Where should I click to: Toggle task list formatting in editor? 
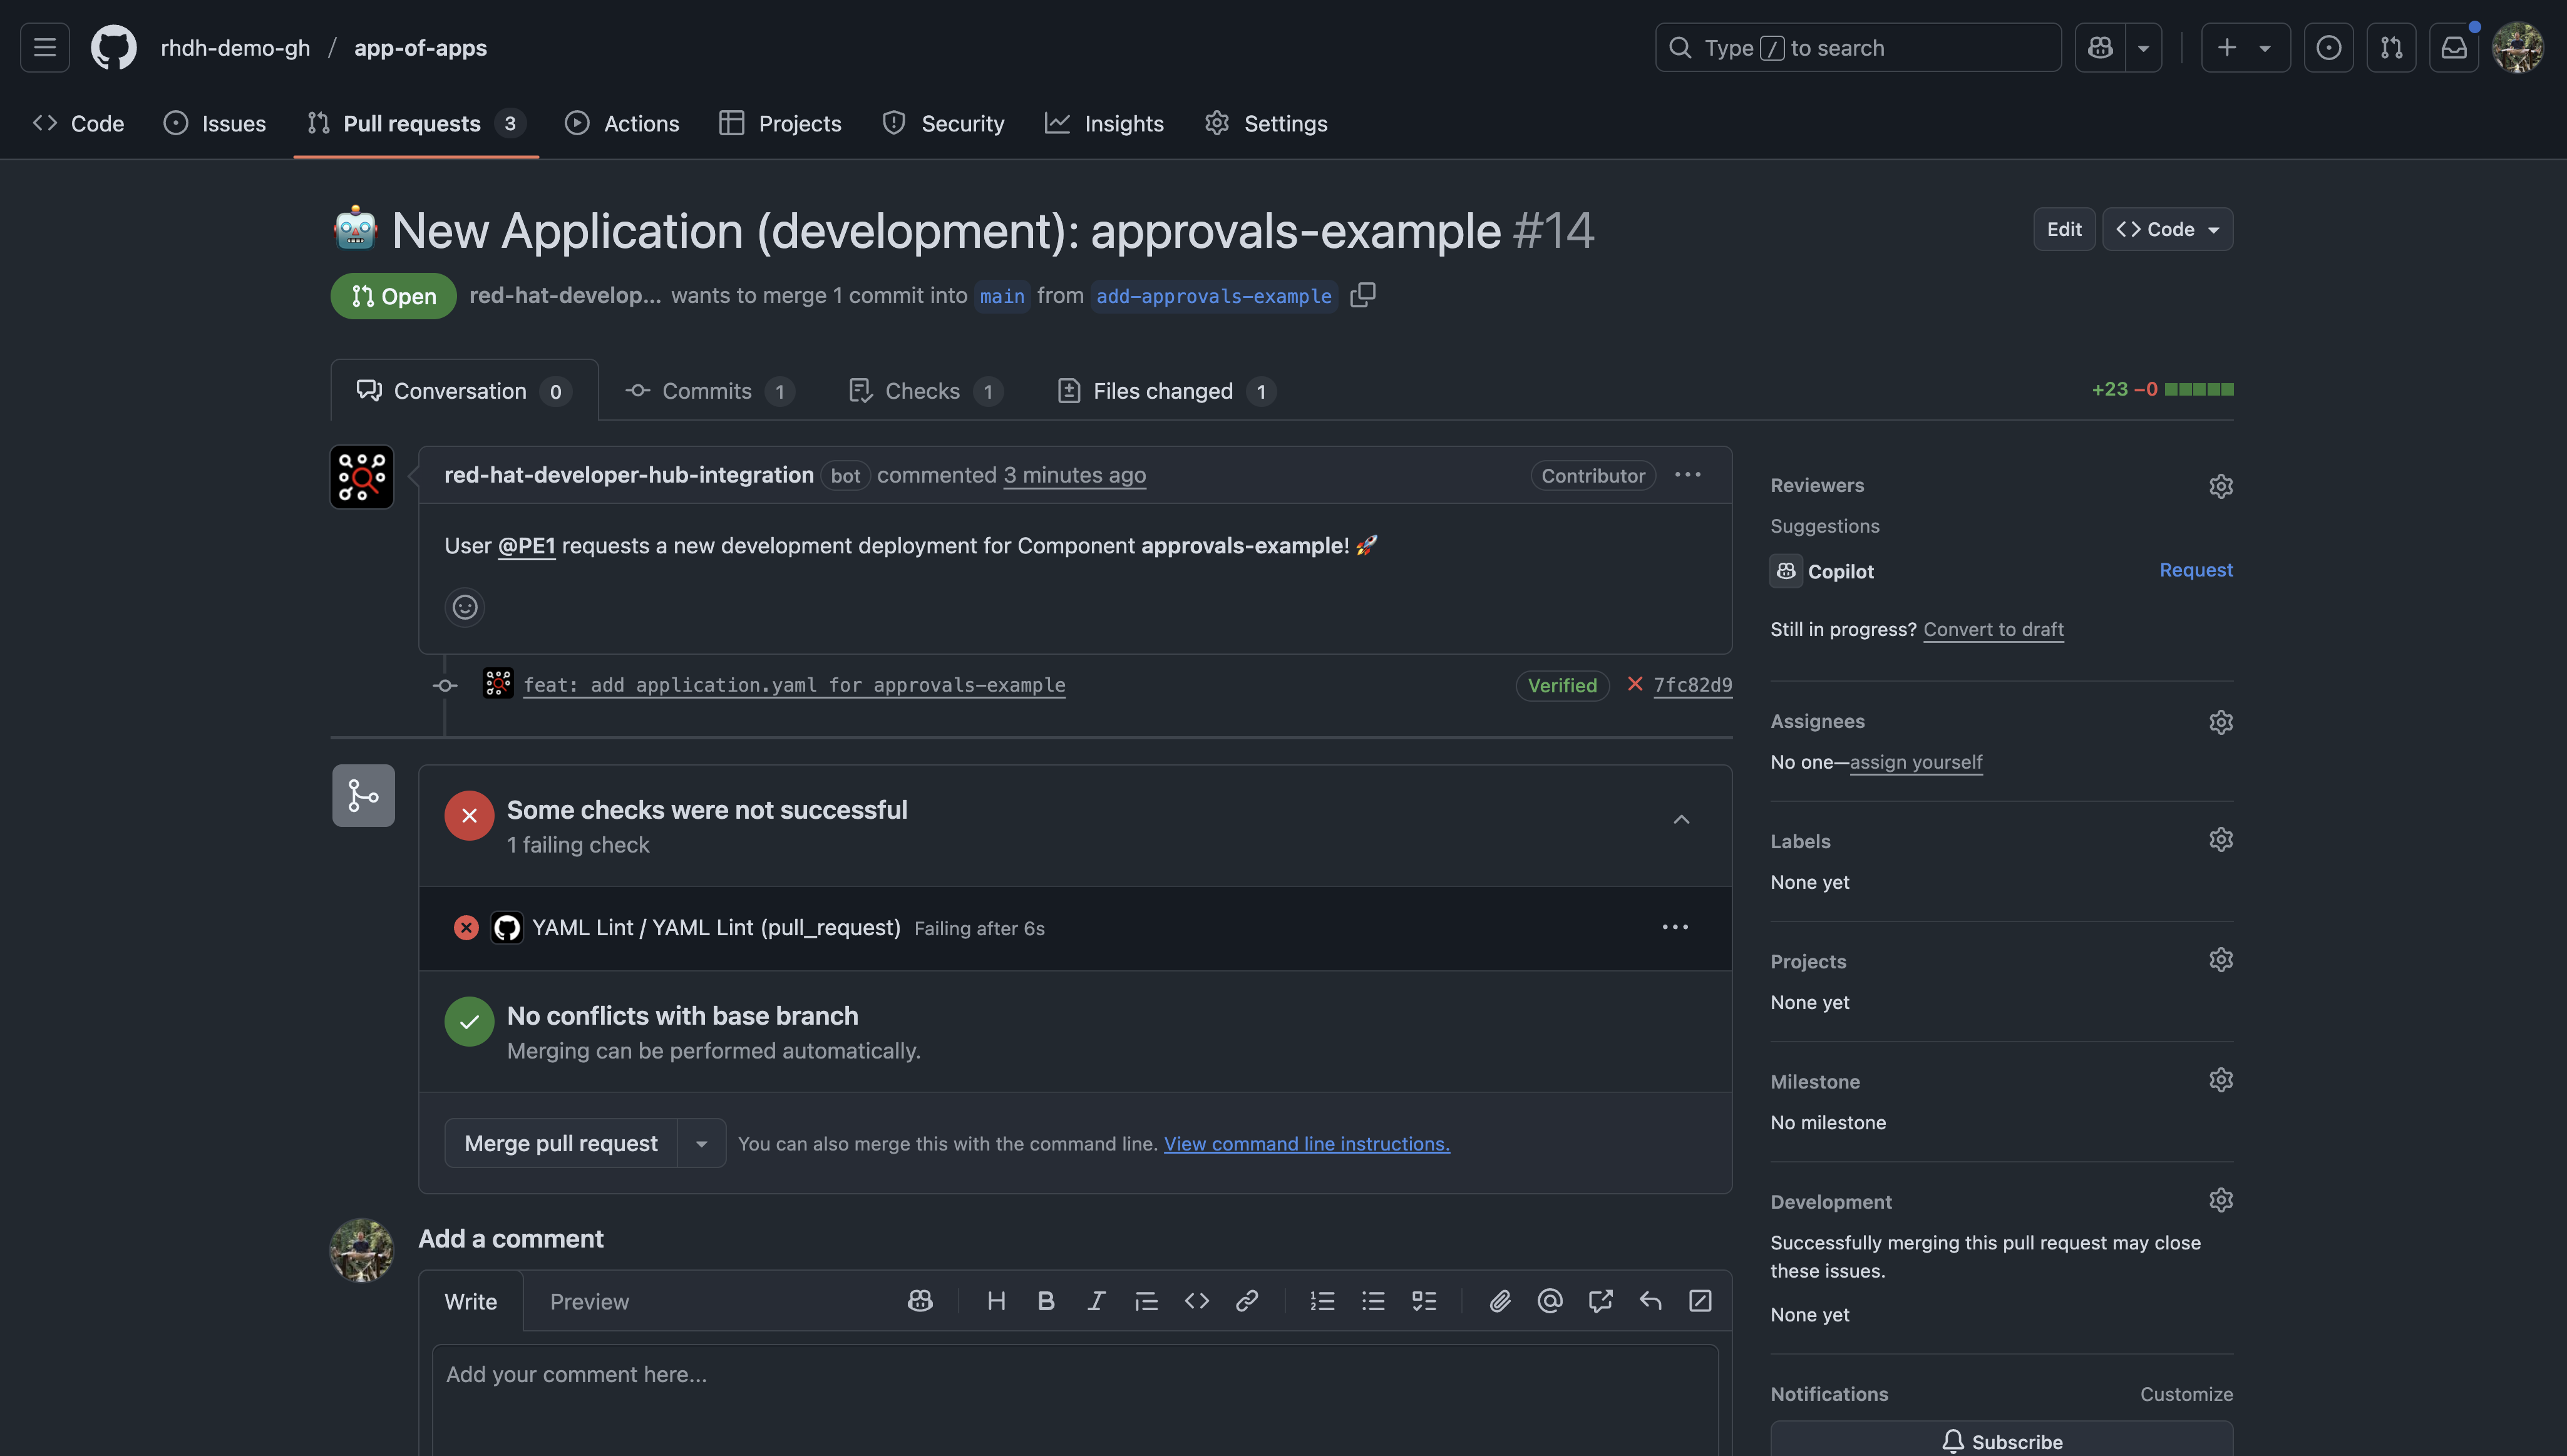pyautogui.click(x=1423, y=1301)
